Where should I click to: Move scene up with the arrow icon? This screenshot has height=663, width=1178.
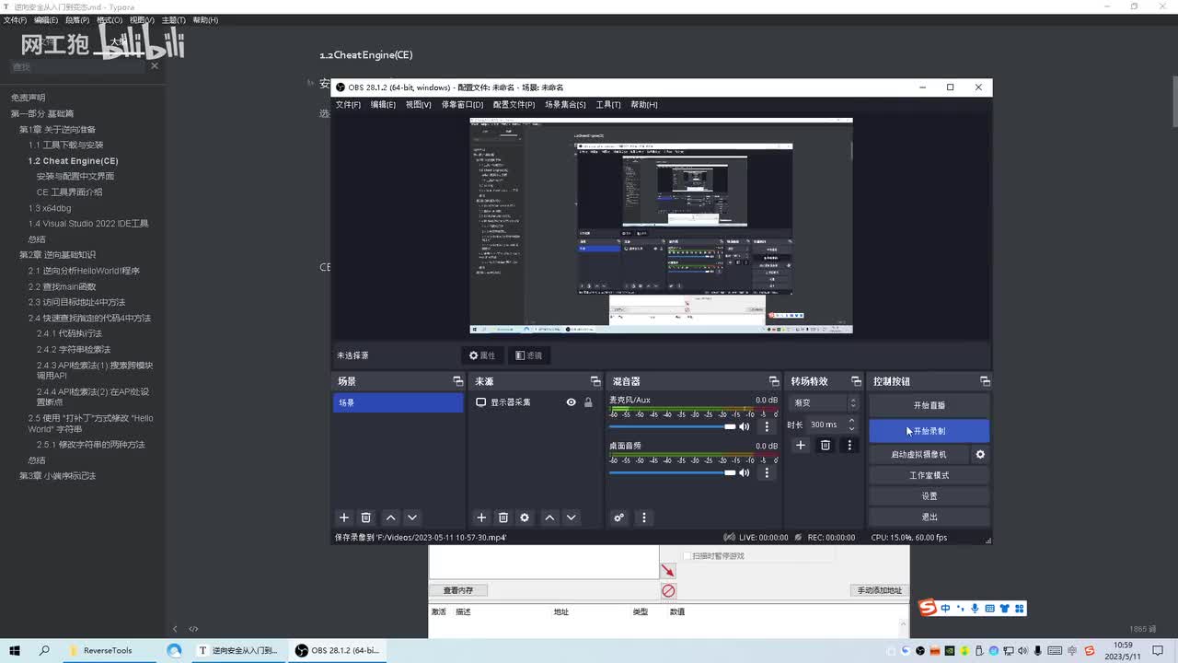click(390, 518)
